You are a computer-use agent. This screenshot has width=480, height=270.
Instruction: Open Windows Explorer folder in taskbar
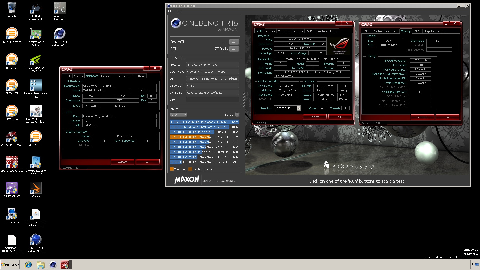click(41, 265)
